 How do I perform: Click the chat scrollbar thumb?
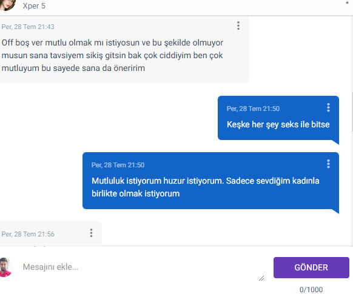352,112
